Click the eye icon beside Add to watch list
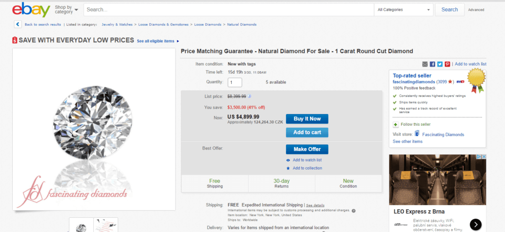The height and width of the screenshot is (232, 505). [x=288, y=160]
